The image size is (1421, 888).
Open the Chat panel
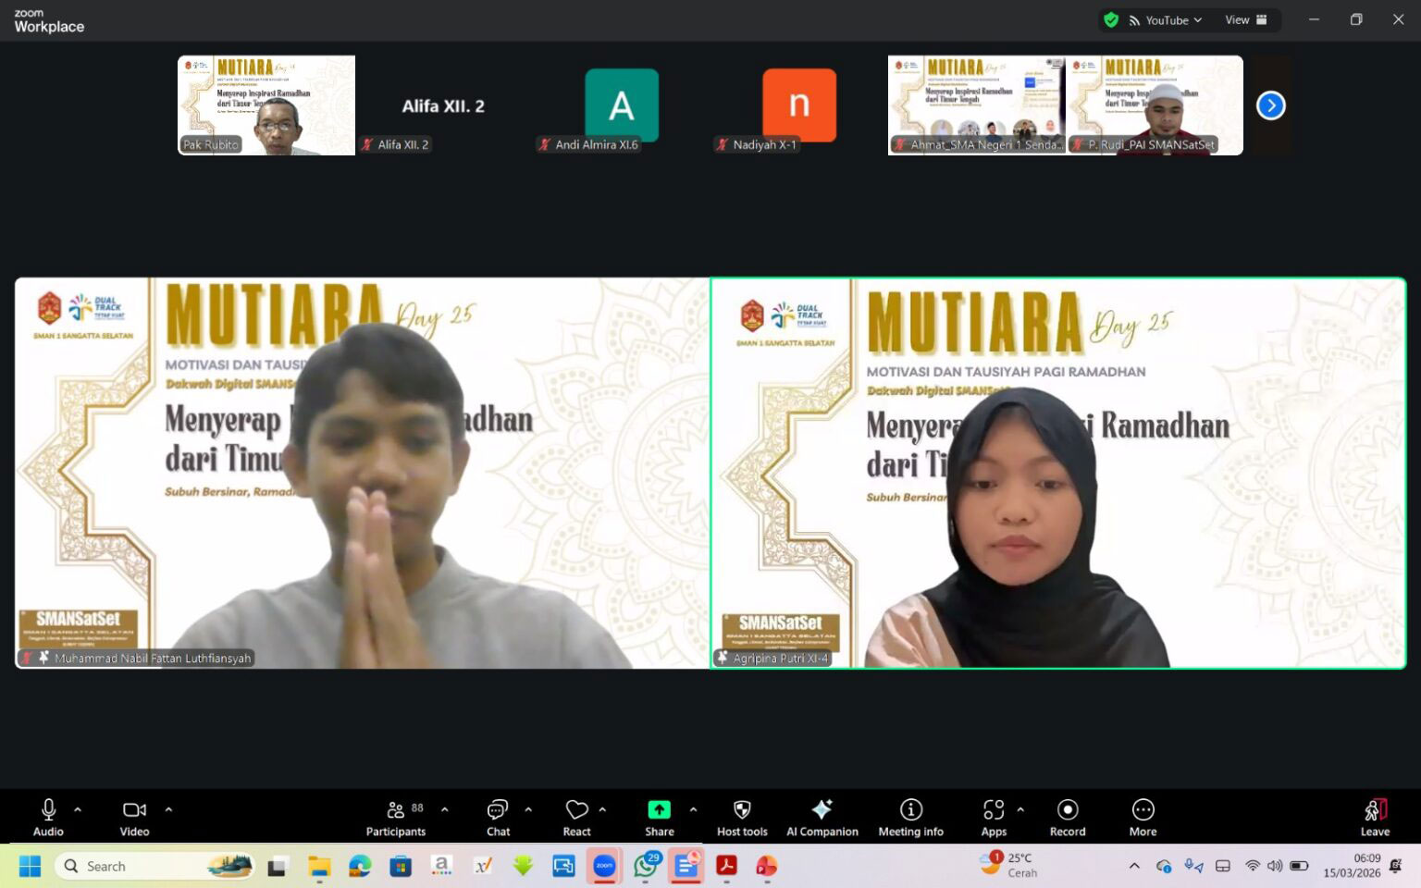[498, 817]
